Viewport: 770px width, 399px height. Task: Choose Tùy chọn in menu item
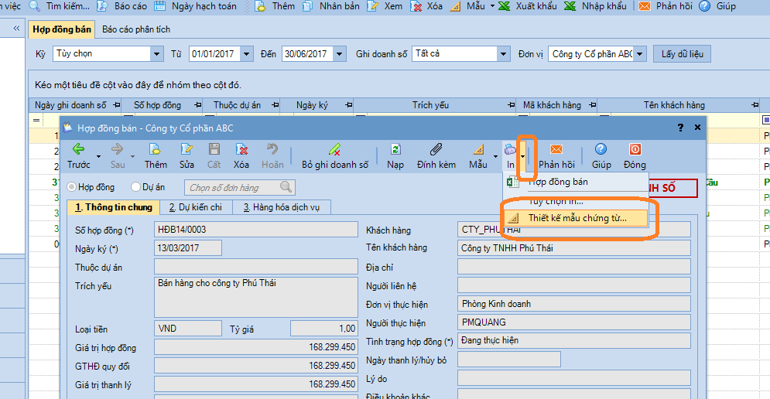[576, 201]
